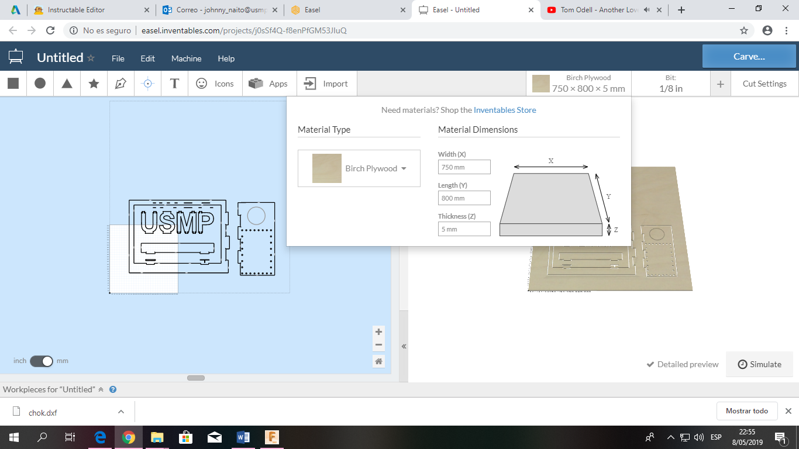The height and width of the screenshot is (449, 799).
Task: Close the downloads bar
Action: pyautogui.click(x=788, y=411)
